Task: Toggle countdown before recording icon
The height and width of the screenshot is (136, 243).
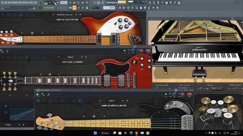Action: pyautogui.click(x=79, y=3)
